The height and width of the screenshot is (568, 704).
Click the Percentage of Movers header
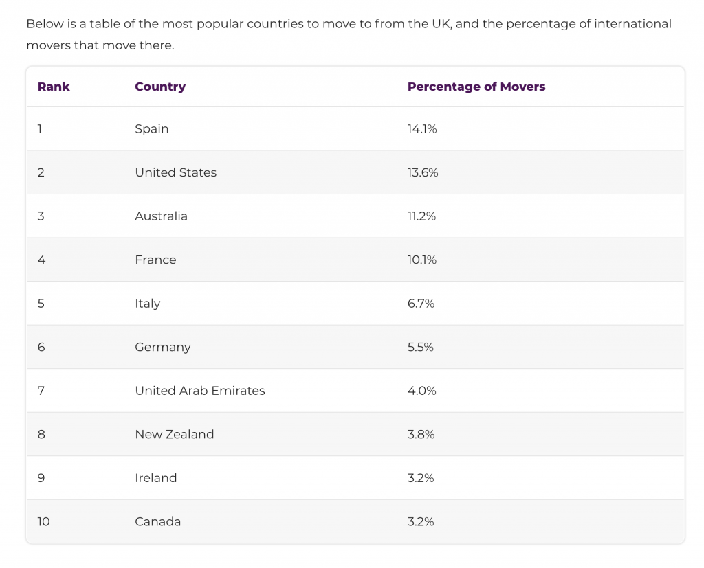tap(476, 87)
